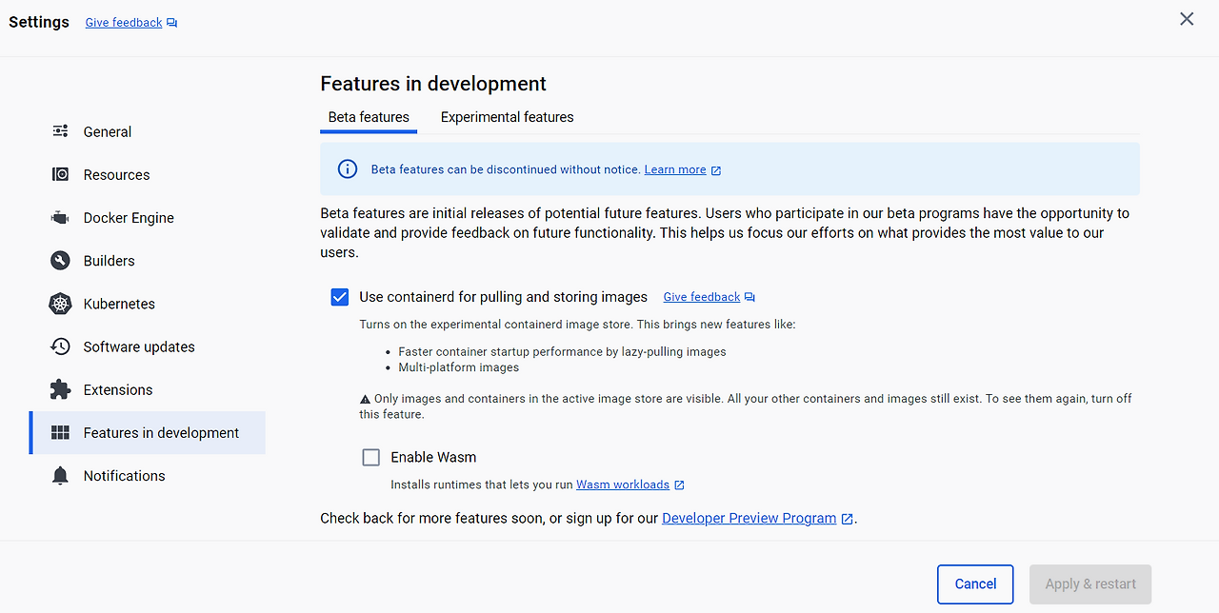The image size is (1219, 613).
Task: Select Features in development in sidebar
Action: click(x=148, y=433)
